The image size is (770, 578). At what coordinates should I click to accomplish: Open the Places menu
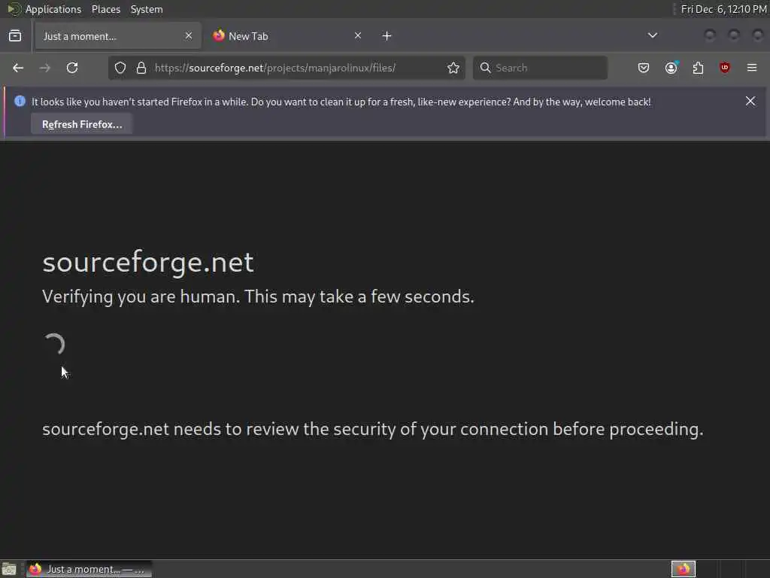tap(106, 9)
